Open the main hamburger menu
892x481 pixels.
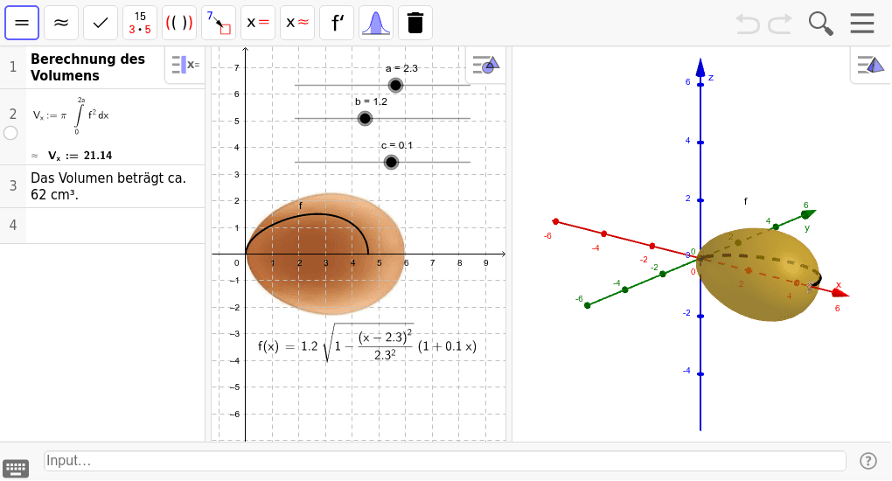(x=862, y=24)
